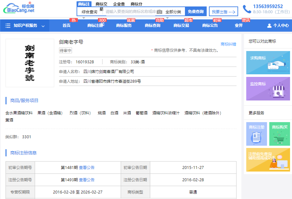
Task: Click the phone handset icon
Action: pos(247,9)
